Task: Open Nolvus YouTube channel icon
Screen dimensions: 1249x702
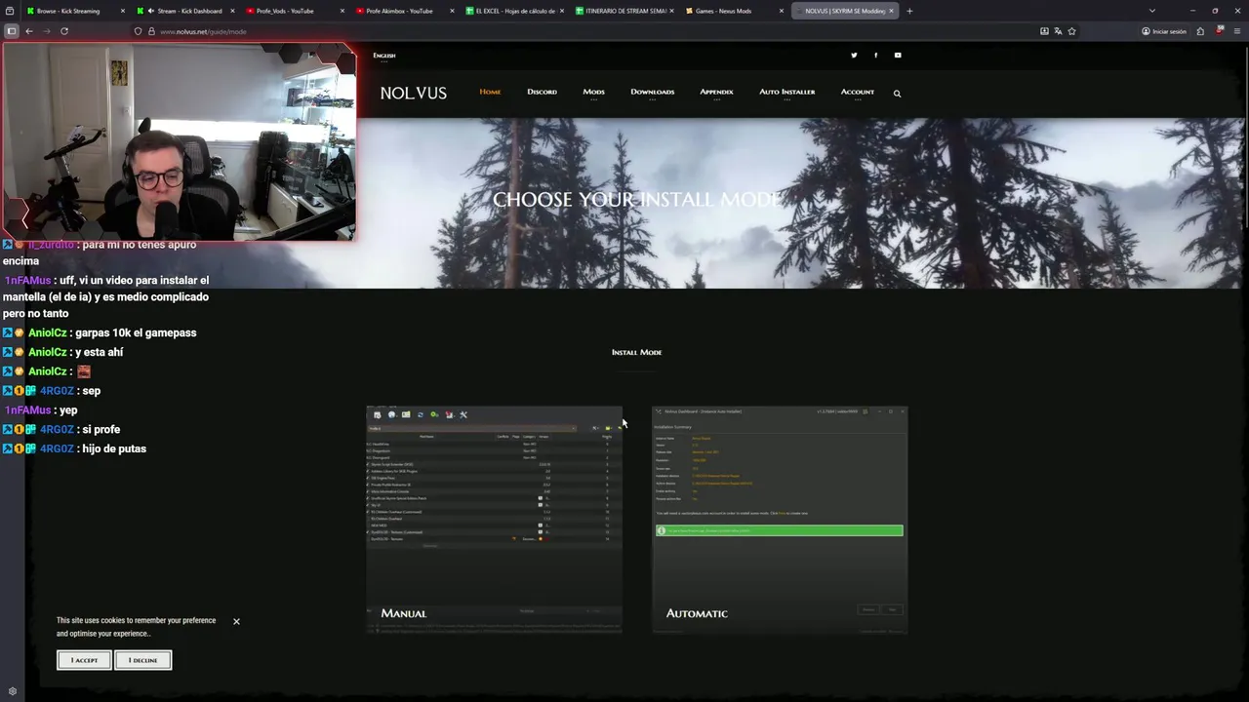Action: pos(898,56)
